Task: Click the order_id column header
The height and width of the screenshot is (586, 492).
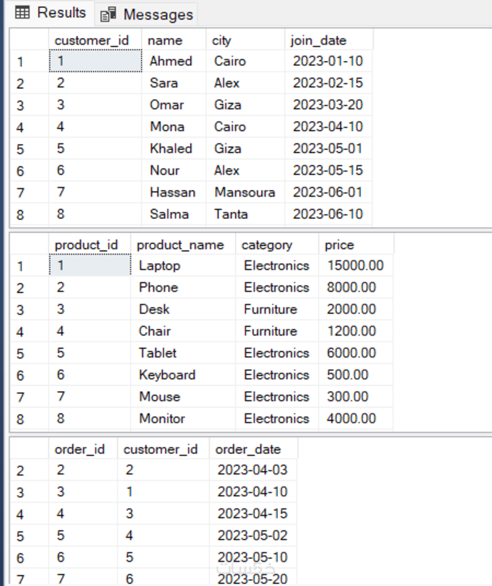Action: tap(80, 449)
